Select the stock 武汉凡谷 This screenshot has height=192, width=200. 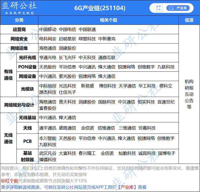(x=48, y=153)
